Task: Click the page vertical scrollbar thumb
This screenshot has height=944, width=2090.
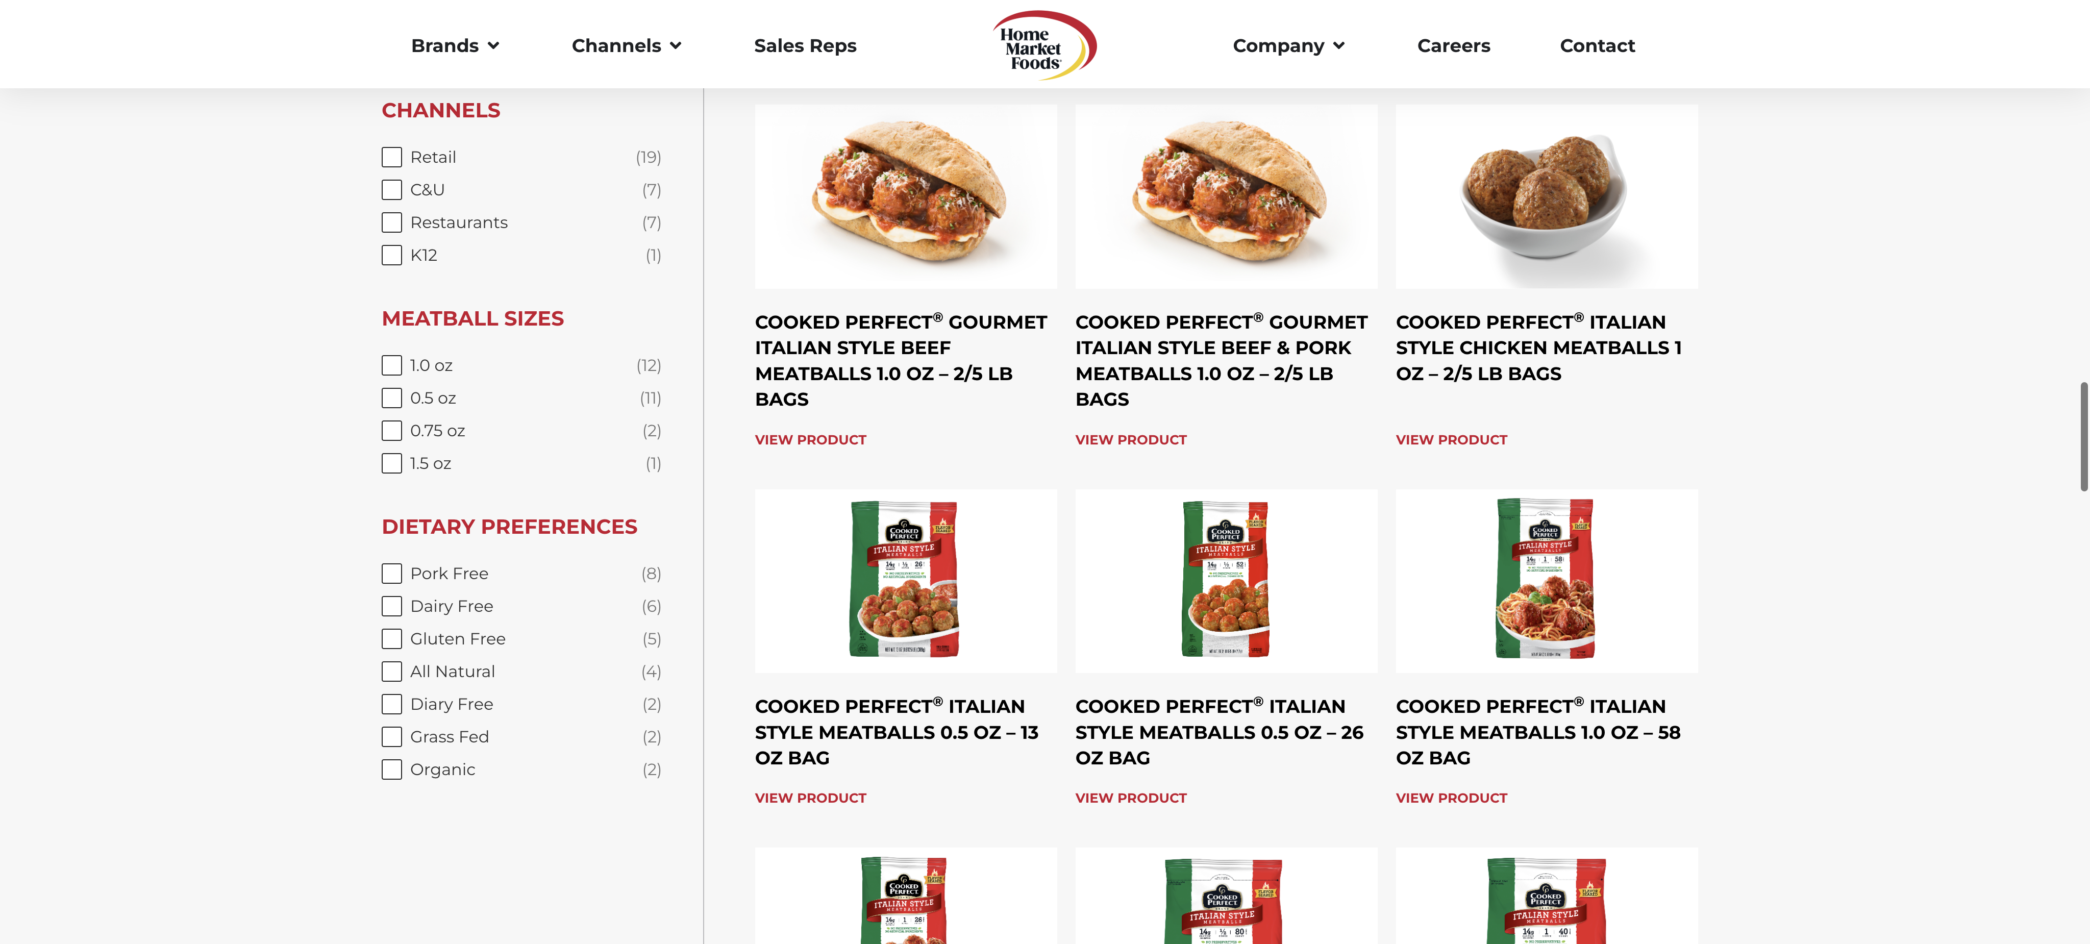Action: click(x=2083, y=437)
